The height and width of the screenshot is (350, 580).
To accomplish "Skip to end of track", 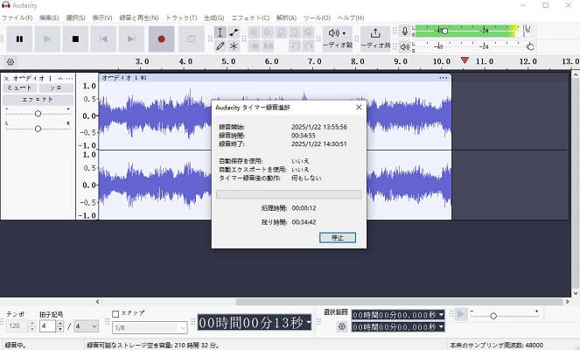I will coord(131,38).
